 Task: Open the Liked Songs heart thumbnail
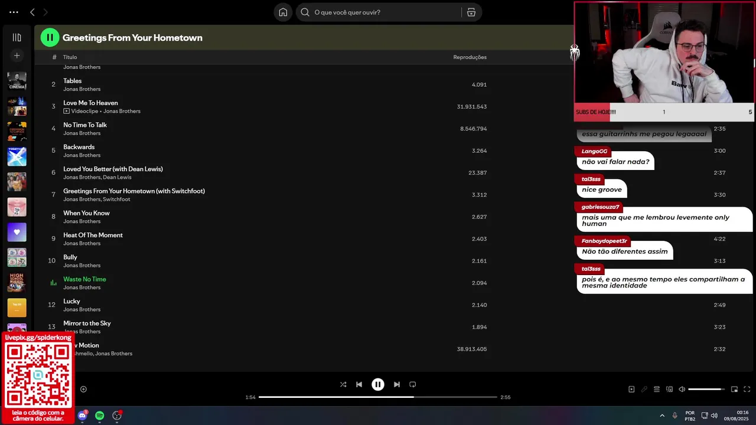(x=17, y=232)
